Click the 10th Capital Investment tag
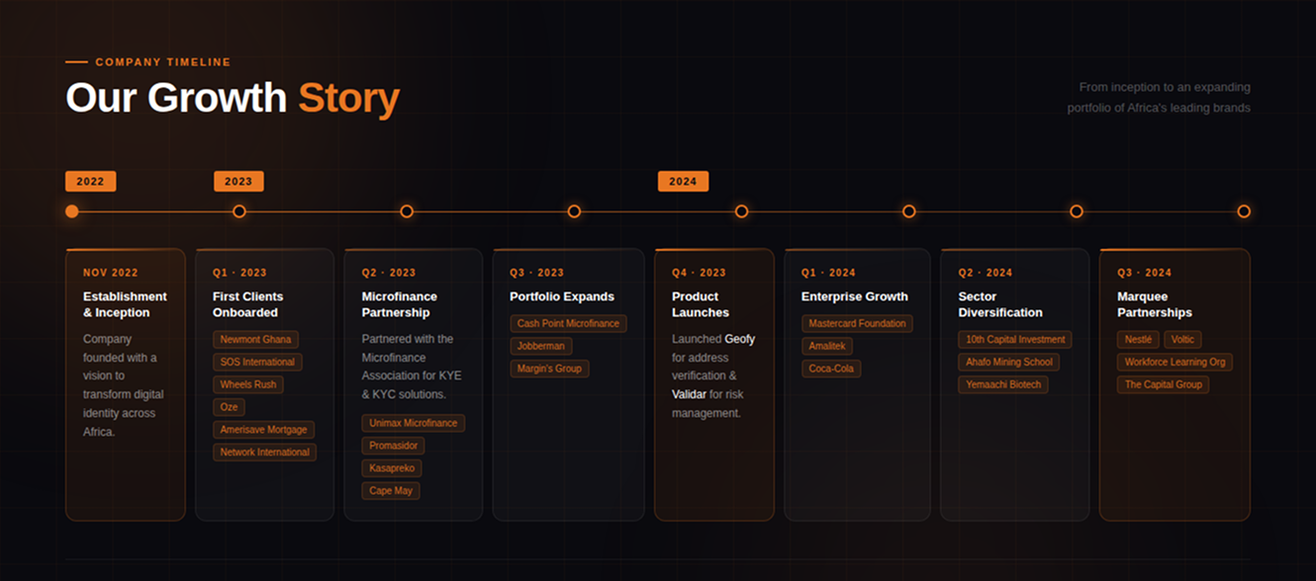 (1015, 340)
